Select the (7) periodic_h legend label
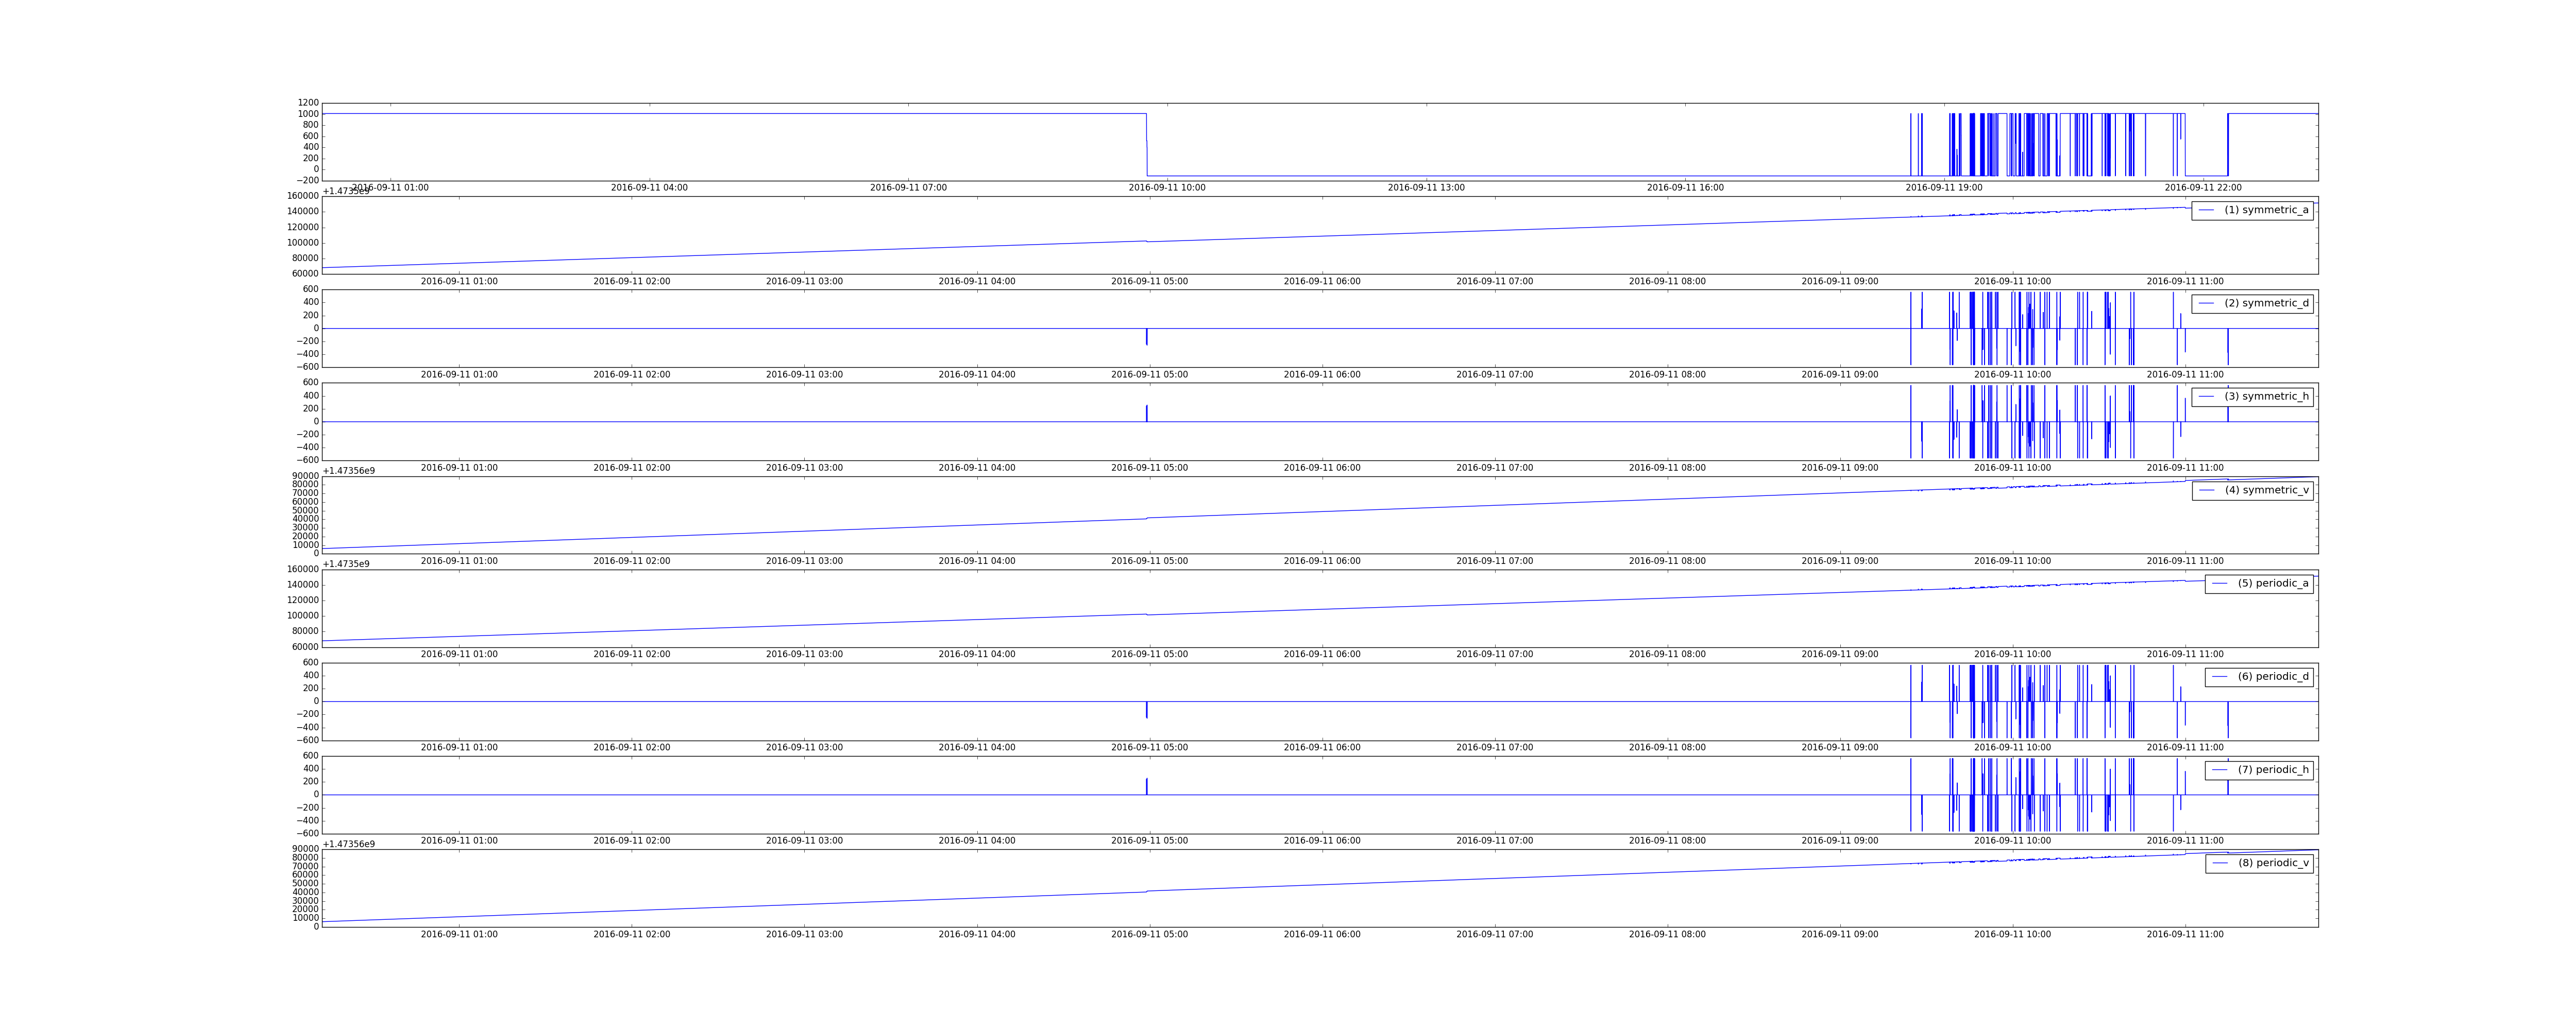Viewport: 2576px width, 1030px height. point(2274,770)
